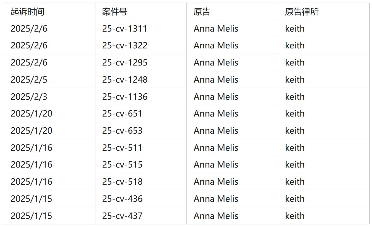Click the 原告律所 column header
The image size is (372, 227).
tap(302, 12)
